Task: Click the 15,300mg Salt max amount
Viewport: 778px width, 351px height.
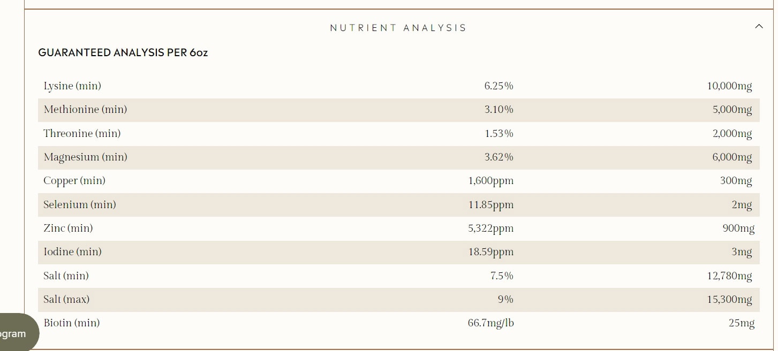Action: point(729,300)
